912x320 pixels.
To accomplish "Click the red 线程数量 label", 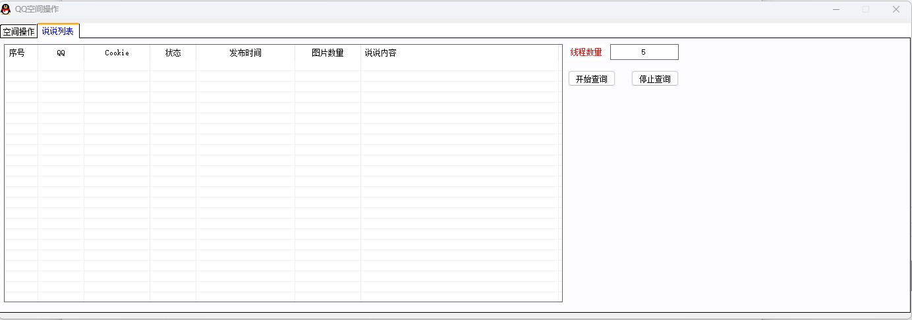I will pos(586,53).
